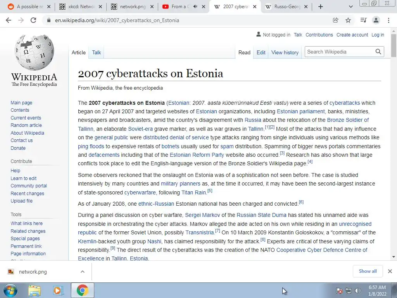
Task: Switch to the 'A possible re' tab
Action: coord(29,7)
